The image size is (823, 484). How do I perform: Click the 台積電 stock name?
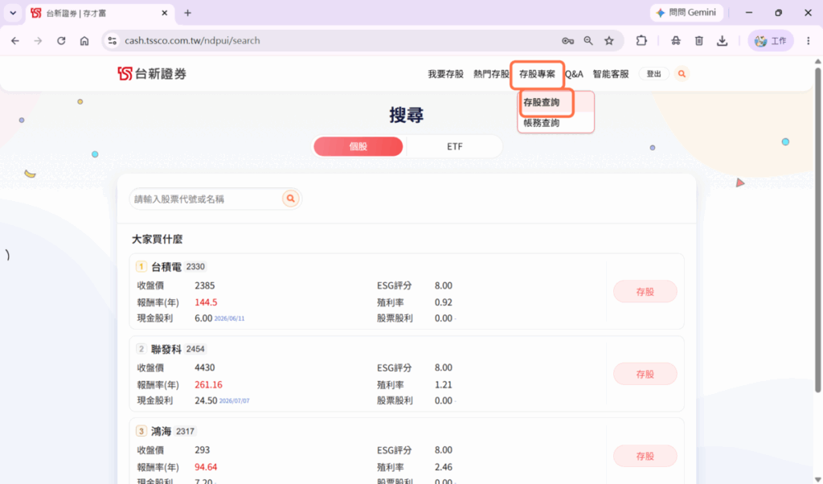(166, 267)
